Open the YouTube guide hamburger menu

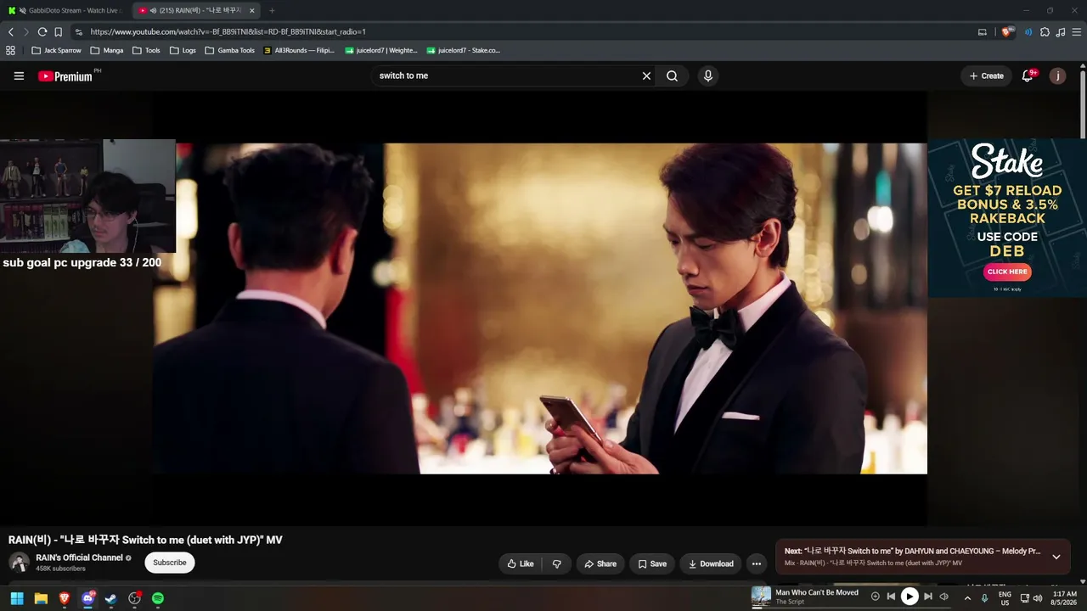19,76
